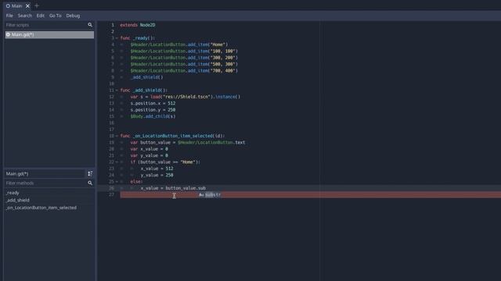Click the load("res://Shield.tscn") code line
Screen dimensions: 501x281
(x=186, y=97)
